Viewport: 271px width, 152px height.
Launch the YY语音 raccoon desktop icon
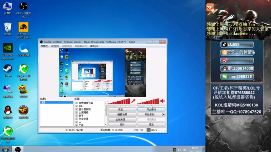pos(23,91)
